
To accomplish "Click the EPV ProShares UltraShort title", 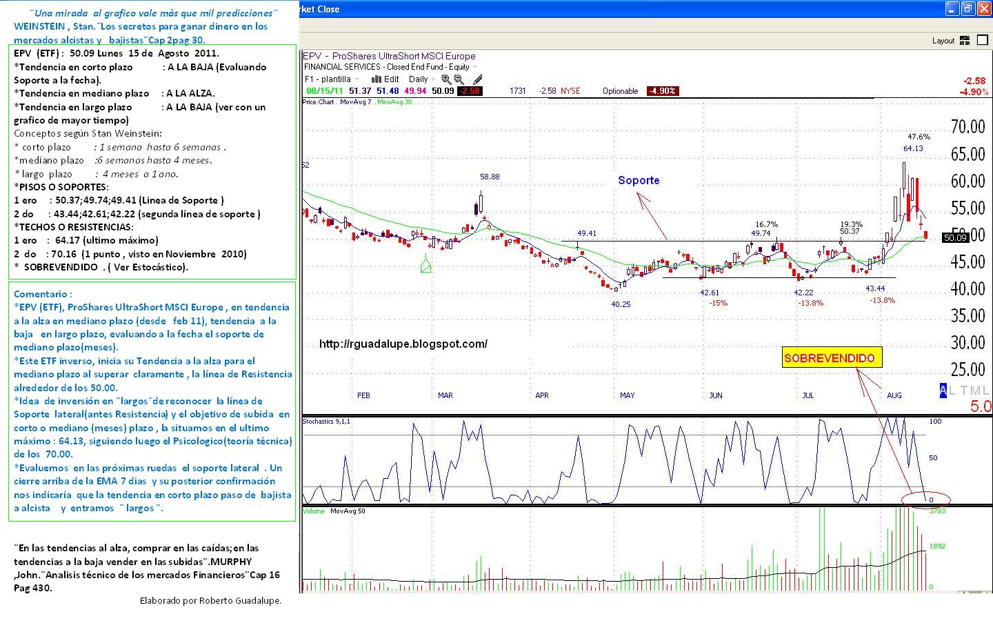I will (x=389, y=56).
